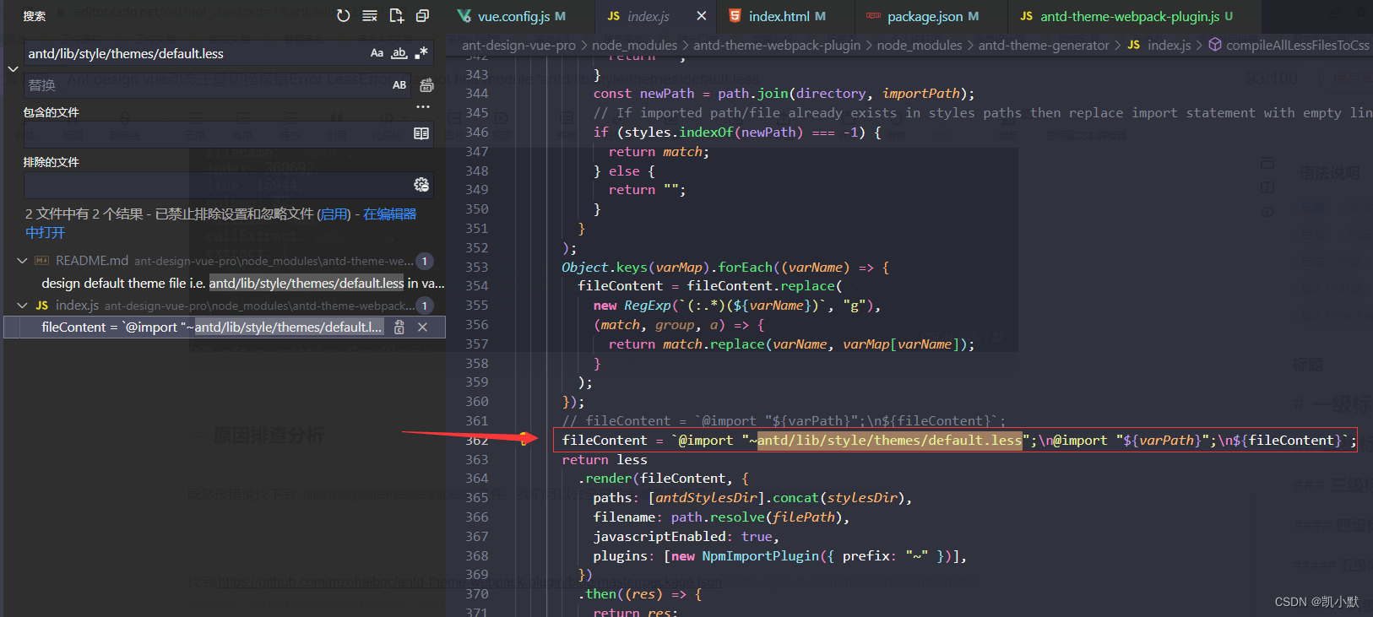Toggle exclude settings and ignore files

tap(421, 185)
